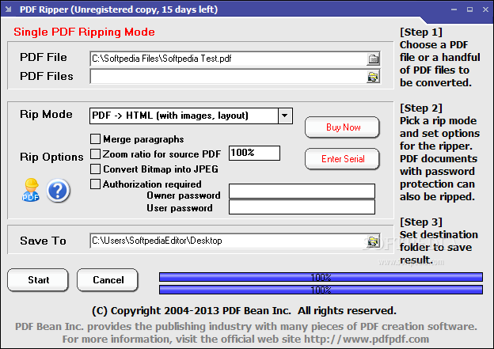The width and height of the screenshot is (494, 349).
Task: Enable Authorization required checkbox
Action: click(x=95, y=184)
